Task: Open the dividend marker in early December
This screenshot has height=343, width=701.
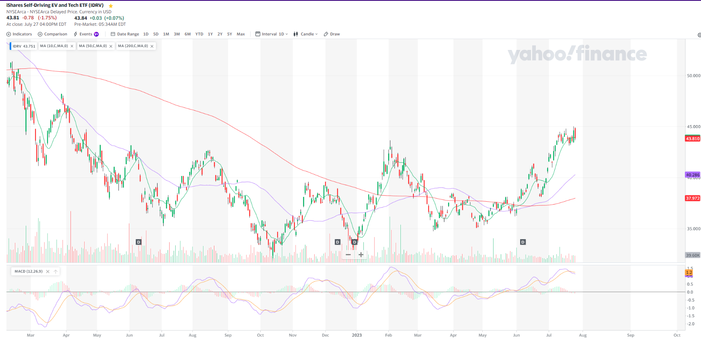Action: [338, 242]
